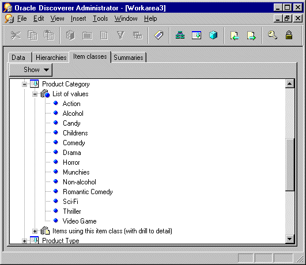The height and width of the screenshot is (265, 306).
Task: Select the Horror value
Action: [71, 162]
